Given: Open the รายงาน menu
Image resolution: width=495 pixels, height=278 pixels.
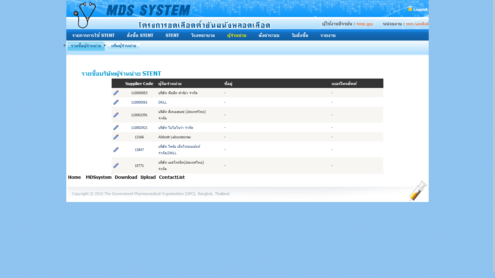Looking at the screenshot, I should [328, 35].
